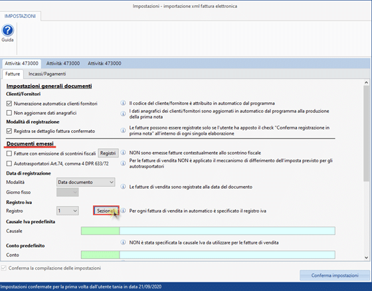Click the vertical scrollbar thumb
Image resolution: width=372 pixels, height=291 pixels.
[x=366, y=134]
